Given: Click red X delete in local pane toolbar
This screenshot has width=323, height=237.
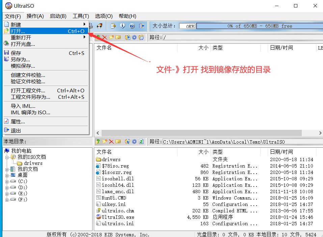Looking at the screenshot, I should (111, 142).
